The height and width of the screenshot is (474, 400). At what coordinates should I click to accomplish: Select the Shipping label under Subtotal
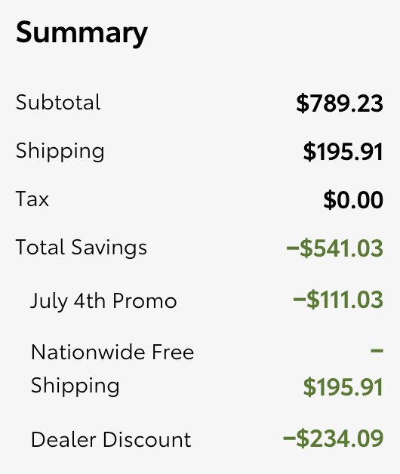tap(60, 151)
